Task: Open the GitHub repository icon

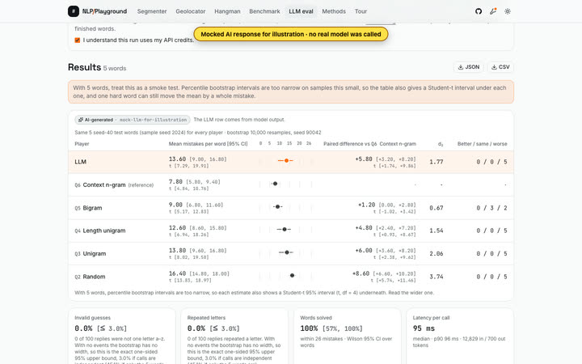Action: pyautogui.click(x=479, y=11)
